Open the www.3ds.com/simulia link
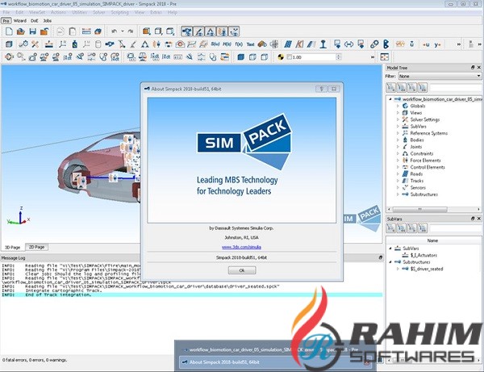 (x=241, y=247)
